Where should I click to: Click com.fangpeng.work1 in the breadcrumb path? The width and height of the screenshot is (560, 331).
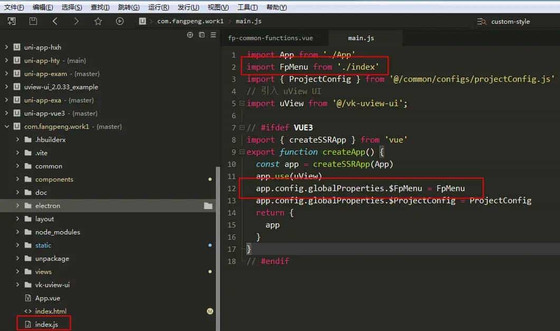point(190,21)
